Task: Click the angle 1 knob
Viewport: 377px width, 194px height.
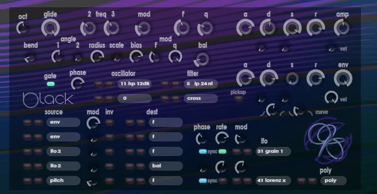Action: pos(58,57)
